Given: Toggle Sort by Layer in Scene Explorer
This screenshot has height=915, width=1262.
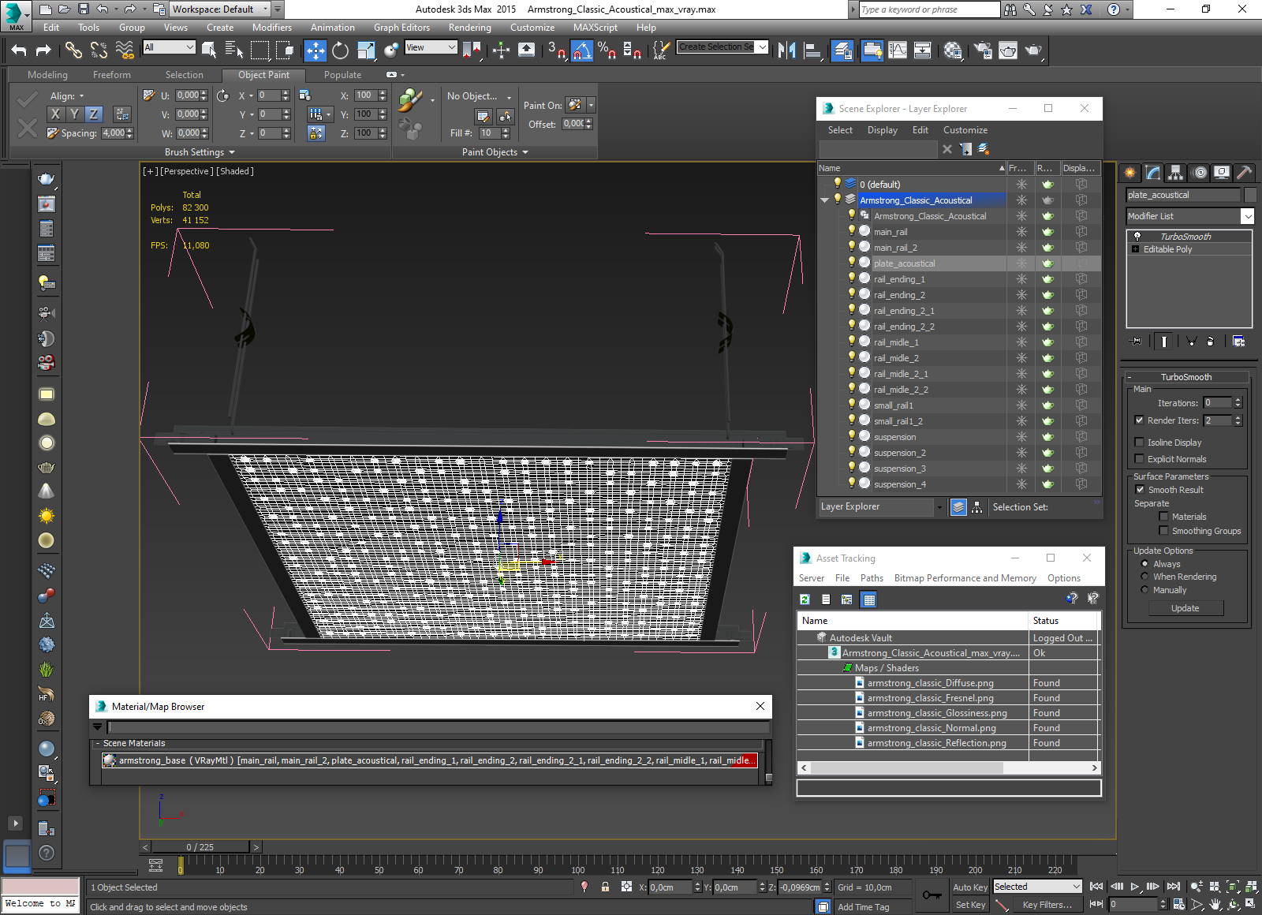Looking at the screenshot, I should coord(958,507).
